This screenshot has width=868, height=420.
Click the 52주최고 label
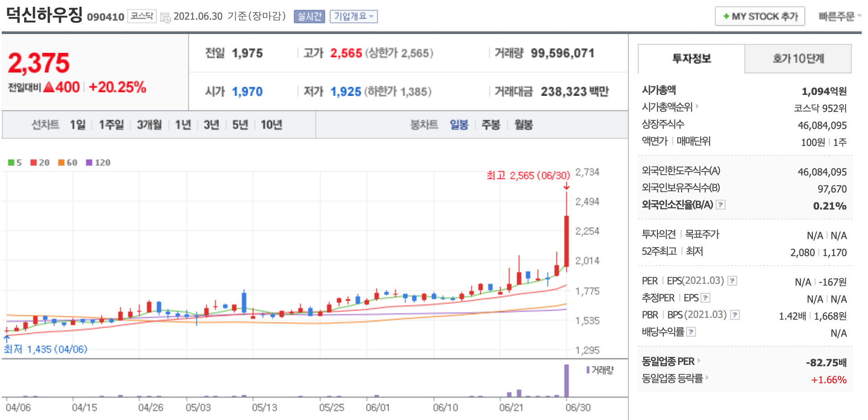point(659,251)
